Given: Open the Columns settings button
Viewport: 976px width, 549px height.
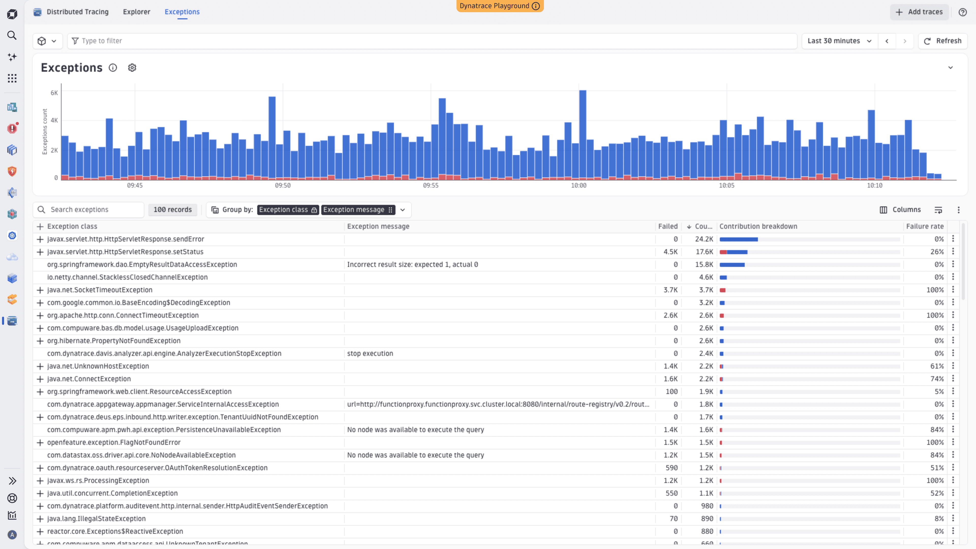Looking at the screenshot, I should tap(900, 210).
